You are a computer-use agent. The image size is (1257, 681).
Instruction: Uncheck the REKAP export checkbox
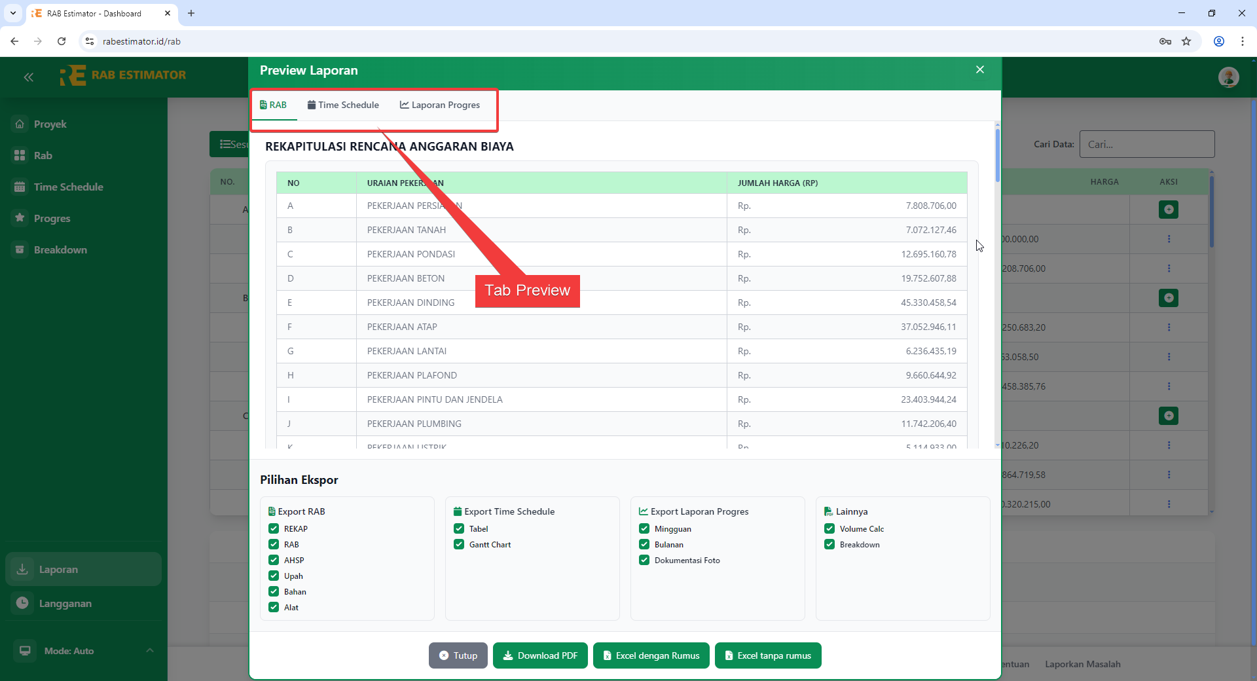click(274, 528)
